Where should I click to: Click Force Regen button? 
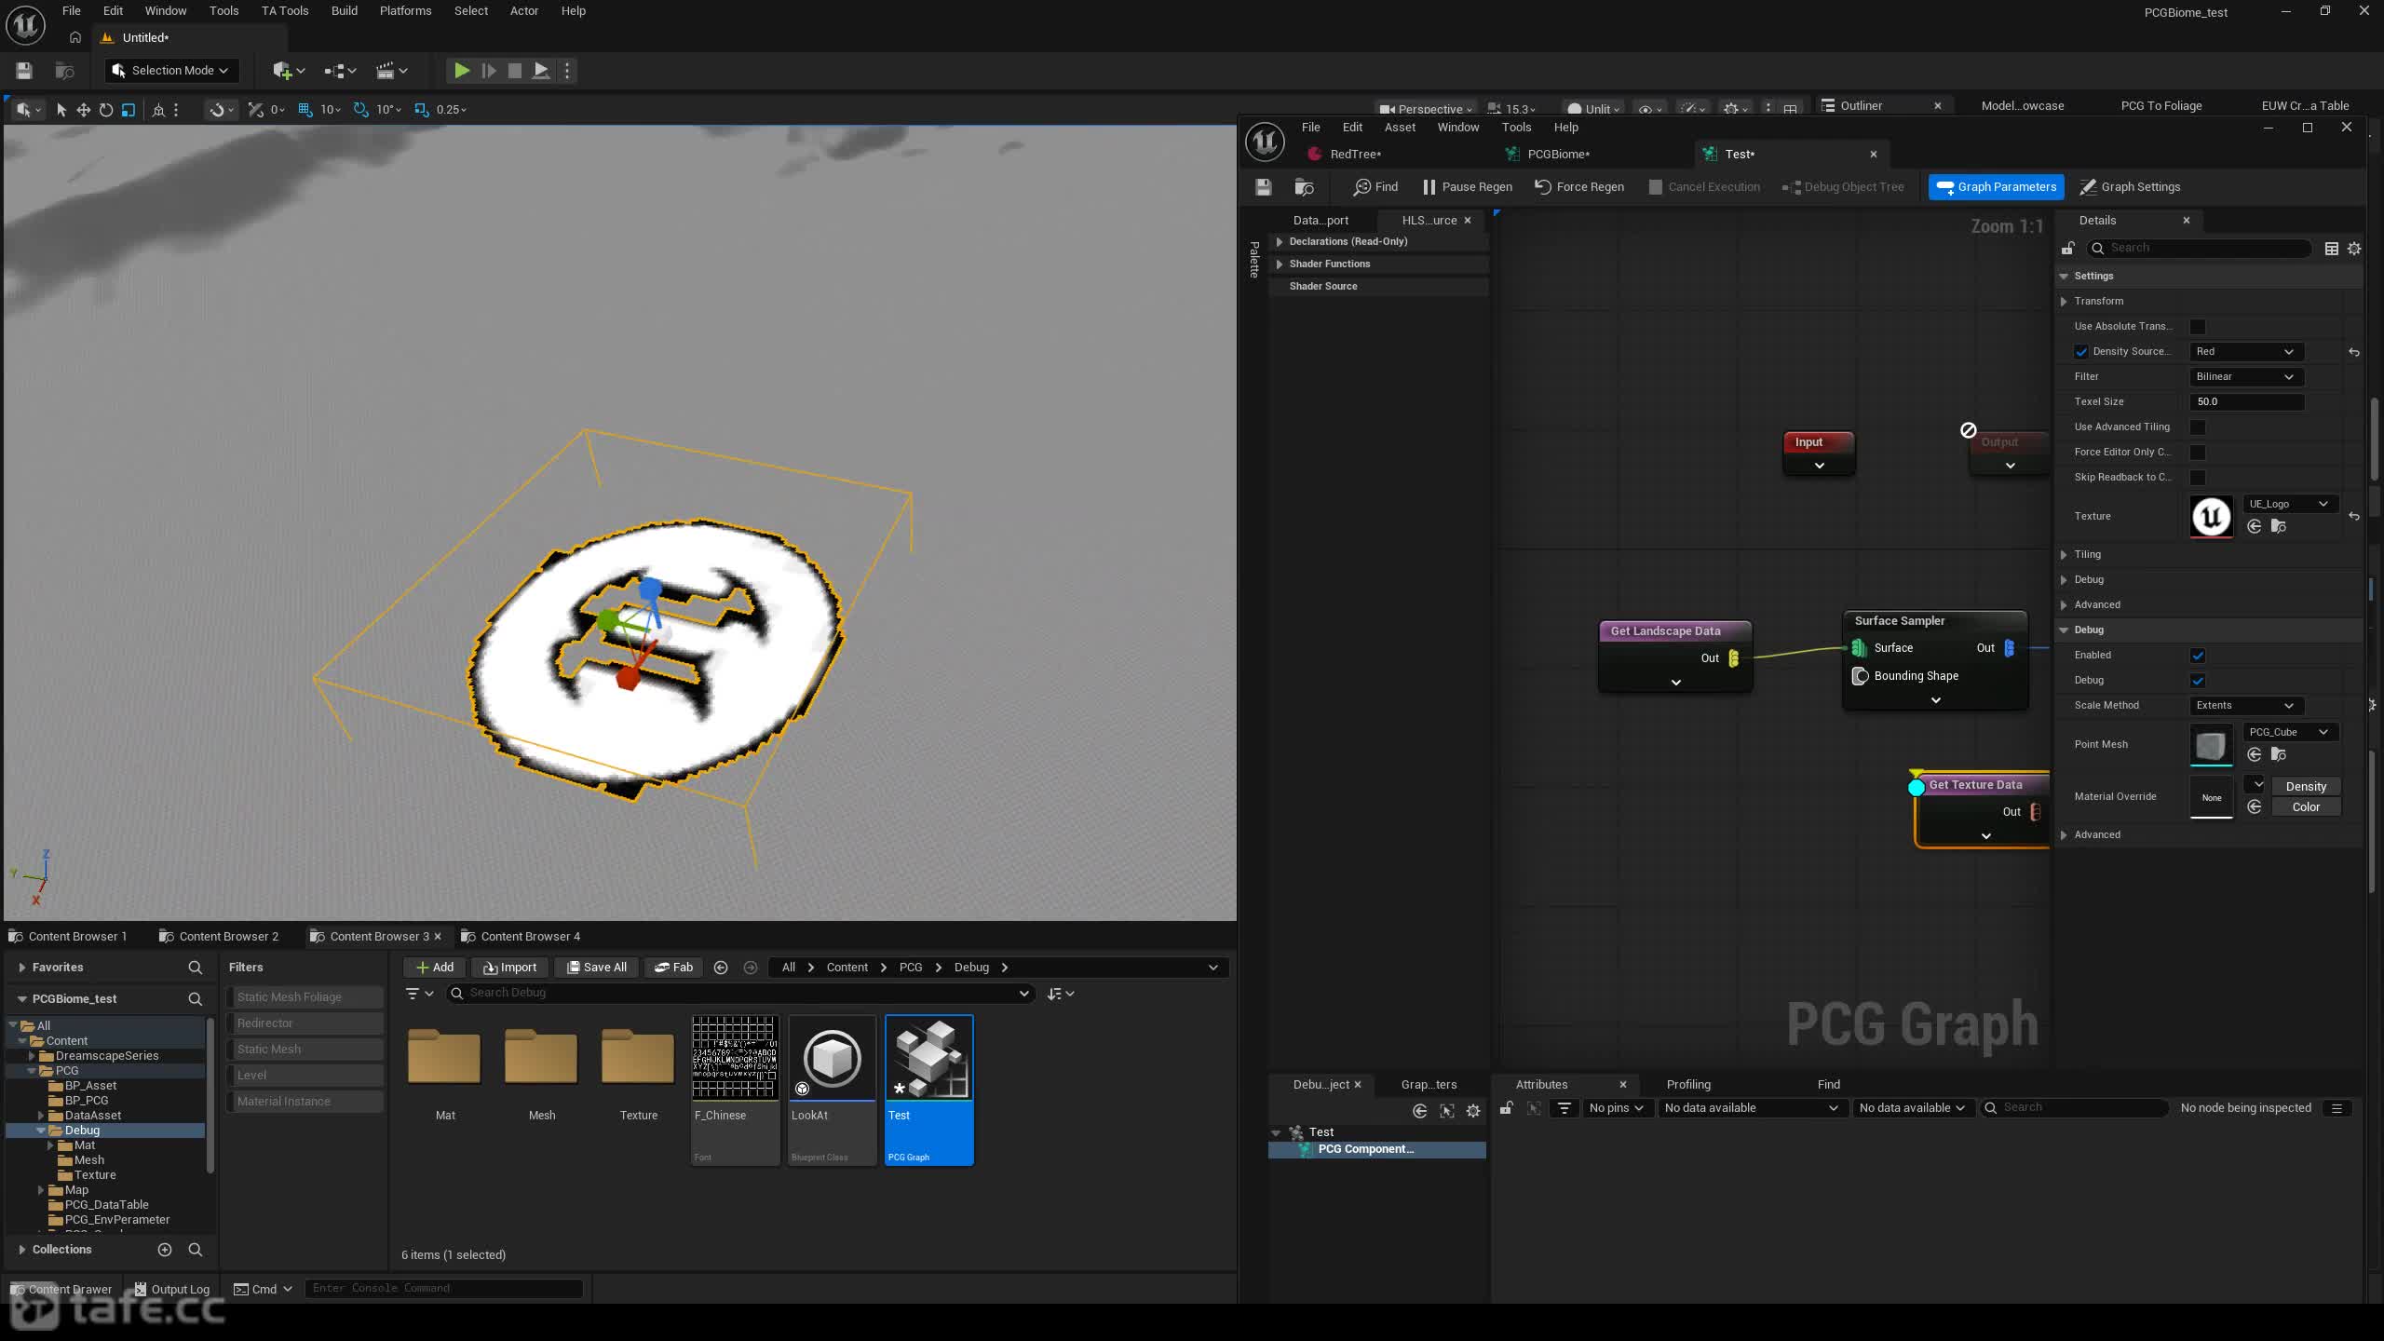coord(1578,187)
